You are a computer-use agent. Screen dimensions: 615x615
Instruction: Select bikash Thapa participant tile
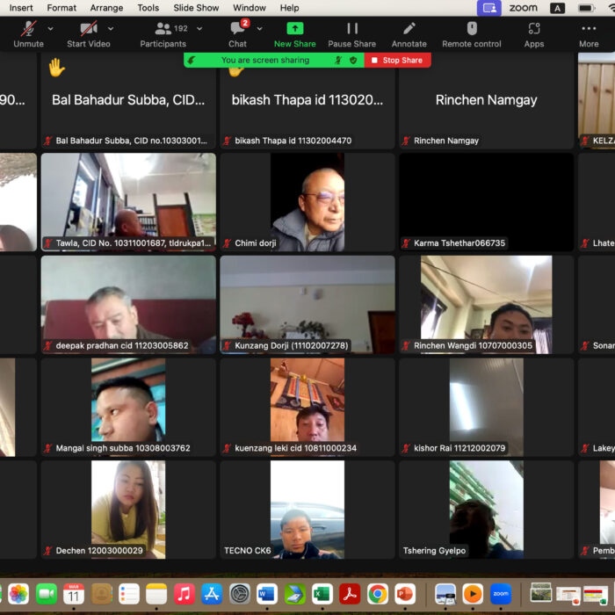click(x=307, y=100)
